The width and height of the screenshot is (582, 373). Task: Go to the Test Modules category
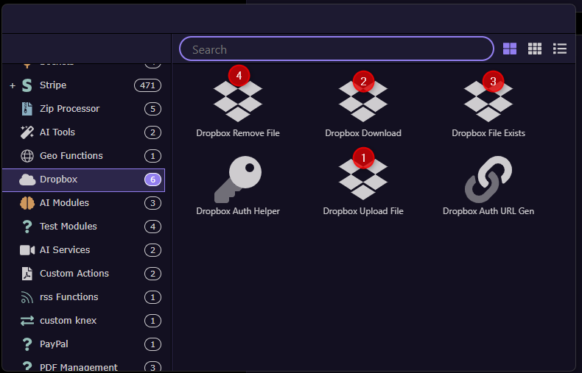point(68,227)
